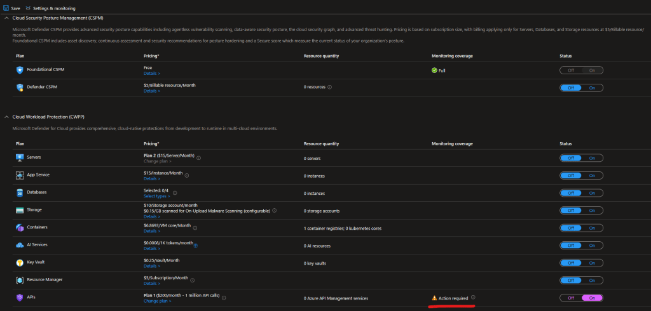Click the Defender CSPM shield icon
This screenshot has width=651, height=311.
coord(20,87)
